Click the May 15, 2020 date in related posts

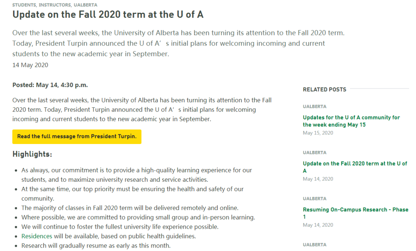tap(318, 133)
